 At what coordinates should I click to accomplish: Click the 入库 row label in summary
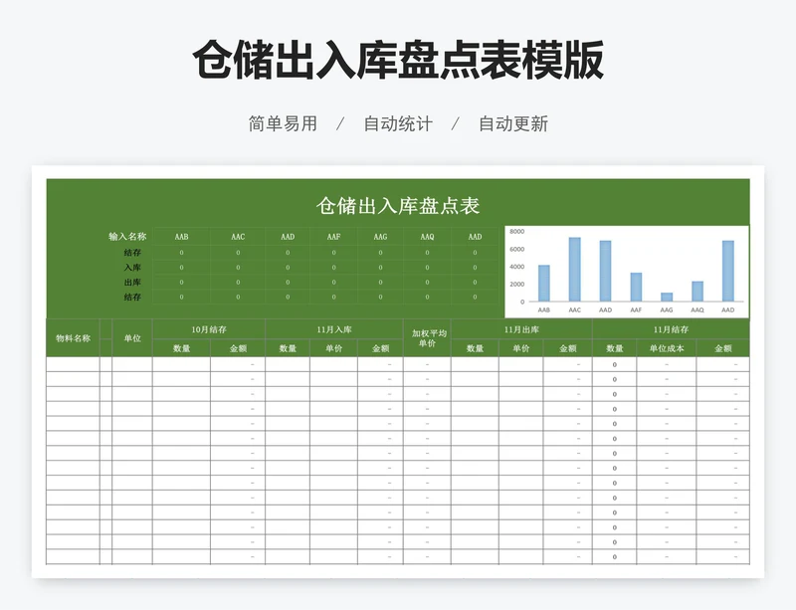(132, 267)
